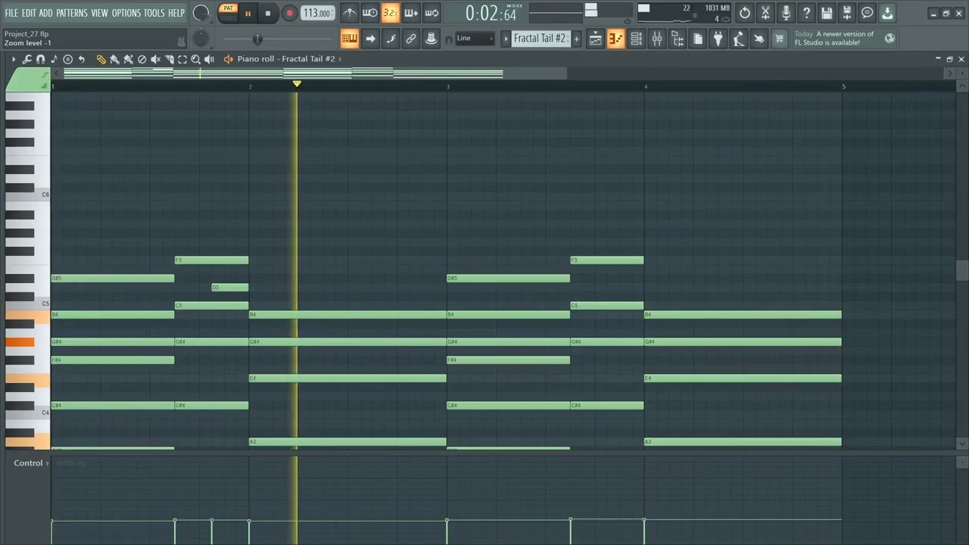Open the content shop cart icon
Screen dimensions: 969x545
(779, 39)
